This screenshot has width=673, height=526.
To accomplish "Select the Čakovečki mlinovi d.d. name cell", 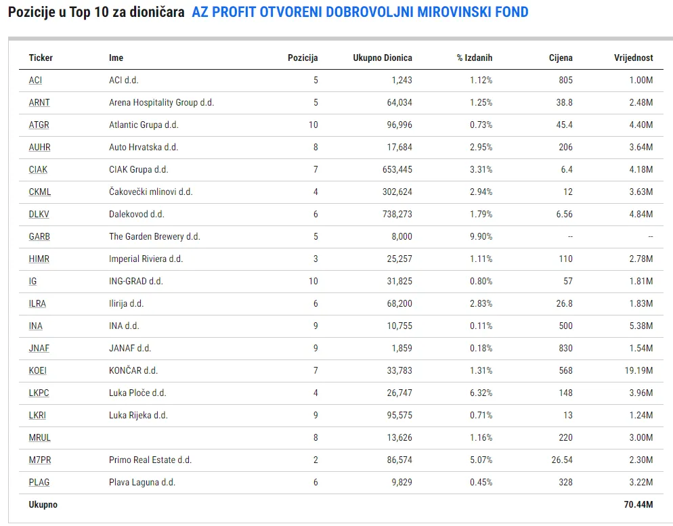I will (151, 192).
